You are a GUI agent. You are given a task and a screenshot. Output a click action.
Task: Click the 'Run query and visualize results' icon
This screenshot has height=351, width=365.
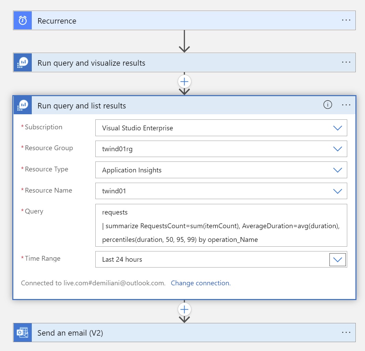(x=23, y=63)
